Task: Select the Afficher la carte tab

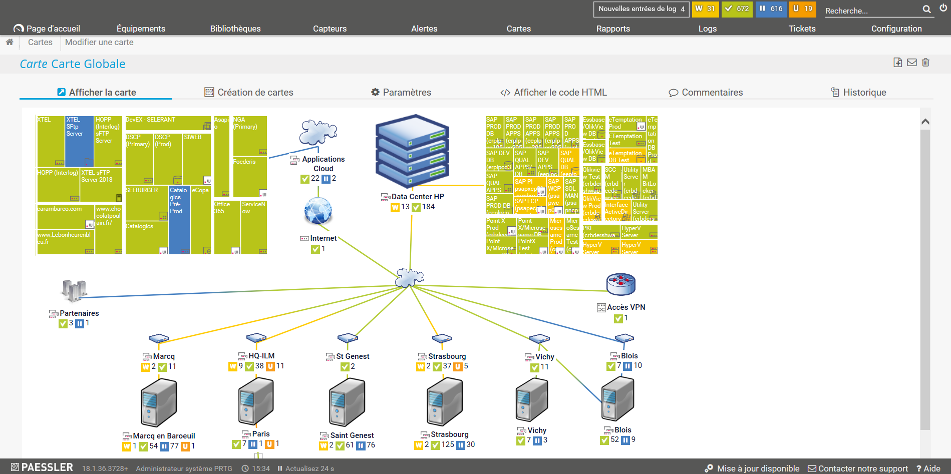Action: tap(96, 92)
